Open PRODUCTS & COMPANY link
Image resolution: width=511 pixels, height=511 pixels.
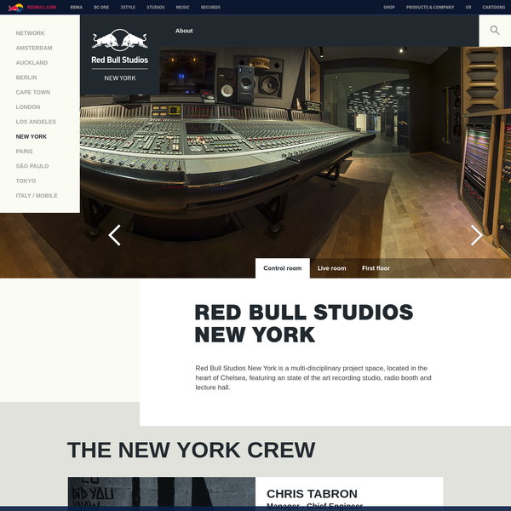(x=430, y=7)
